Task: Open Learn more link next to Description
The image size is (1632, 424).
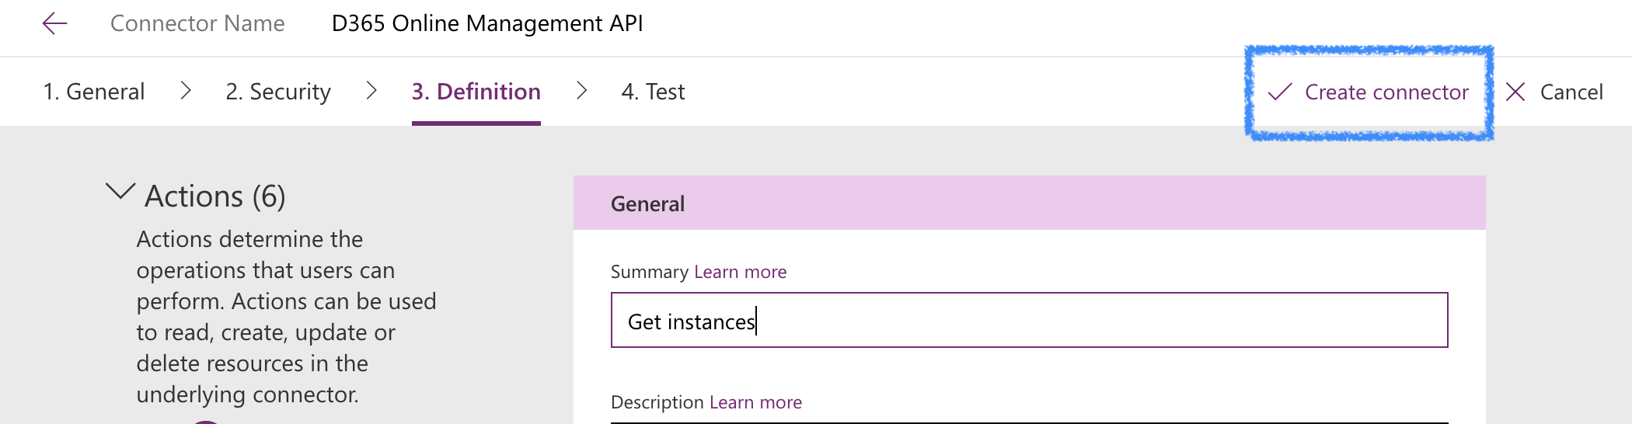Action: [x=755, y=402]
